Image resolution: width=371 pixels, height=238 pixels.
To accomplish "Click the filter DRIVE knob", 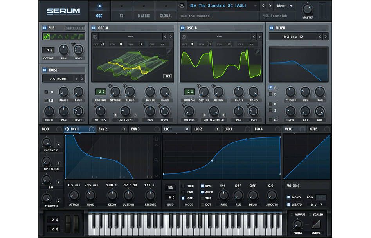I will [x=290, y=111].
